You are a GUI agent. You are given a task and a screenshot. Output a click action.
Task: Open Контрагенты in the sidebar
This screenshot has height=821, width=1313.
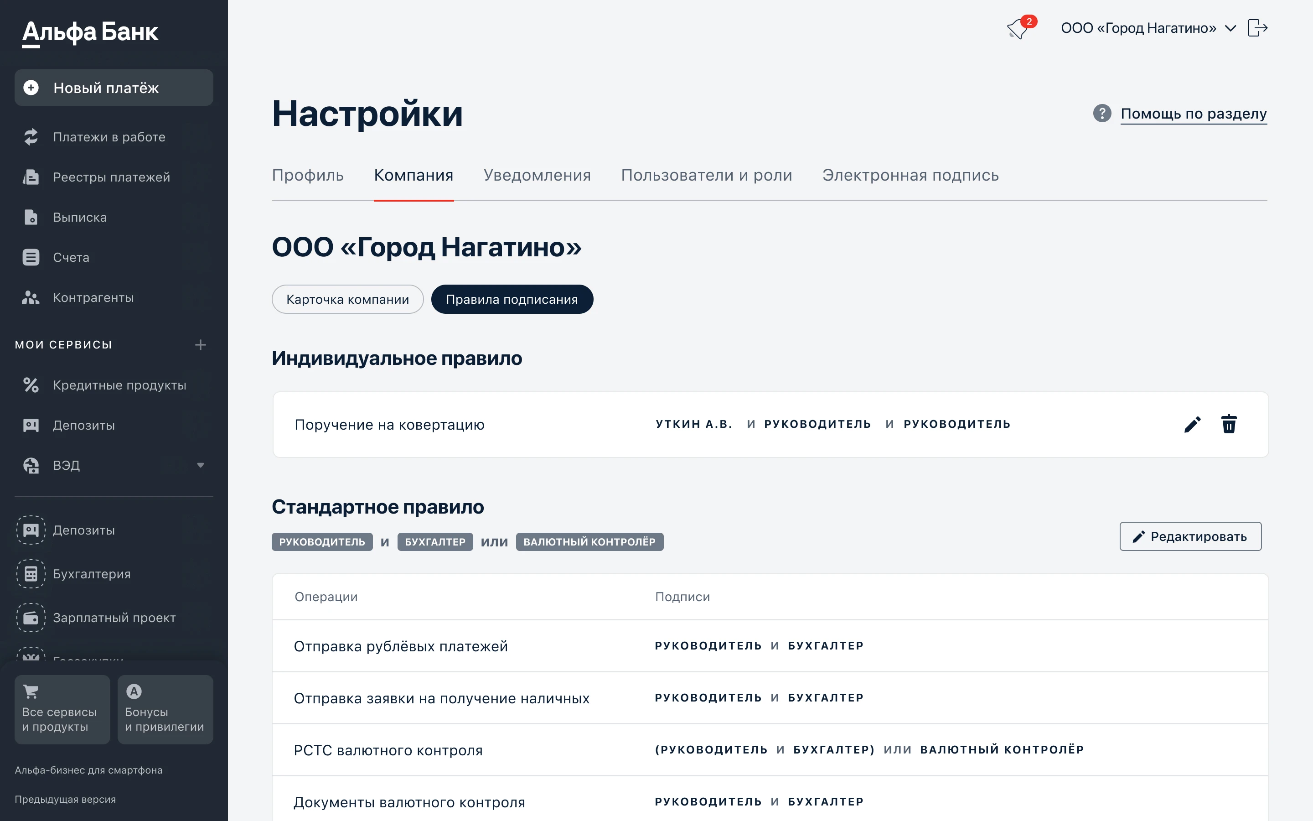pyautogui.click(x=93, y=297)
